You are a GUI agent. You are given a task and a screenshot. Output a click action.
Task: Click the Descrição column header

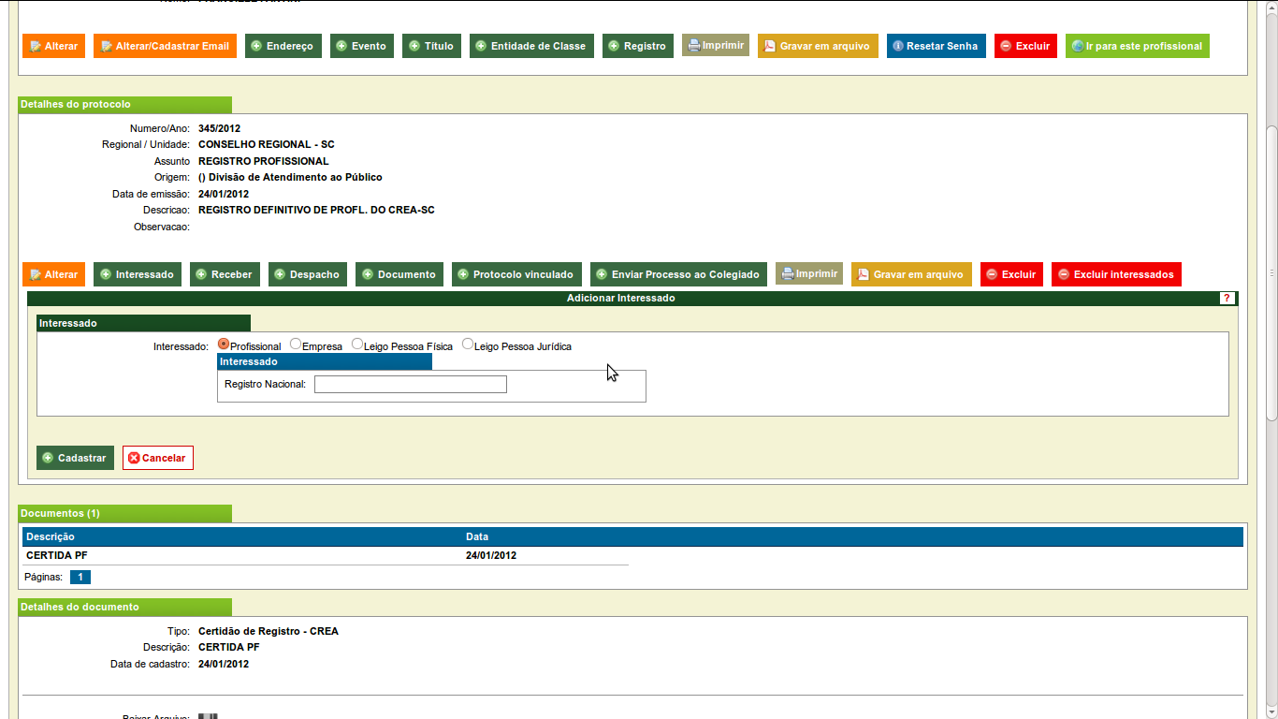(x=51, y=536)
